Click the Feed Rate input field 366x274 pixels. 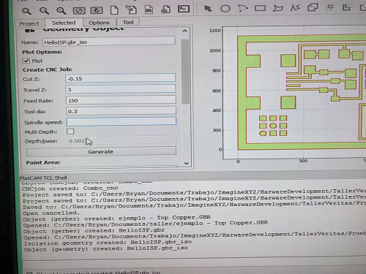(x=121, y=100)
